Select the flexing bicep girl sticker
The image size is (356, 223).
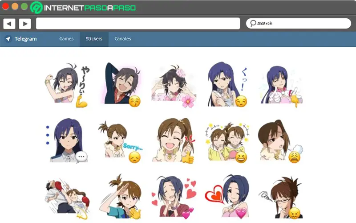pos(67,85)
